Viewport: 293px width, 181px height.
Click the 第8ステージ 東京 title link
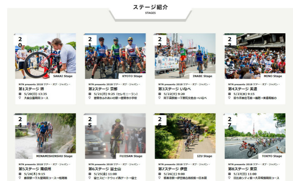[x=243, y=169]
